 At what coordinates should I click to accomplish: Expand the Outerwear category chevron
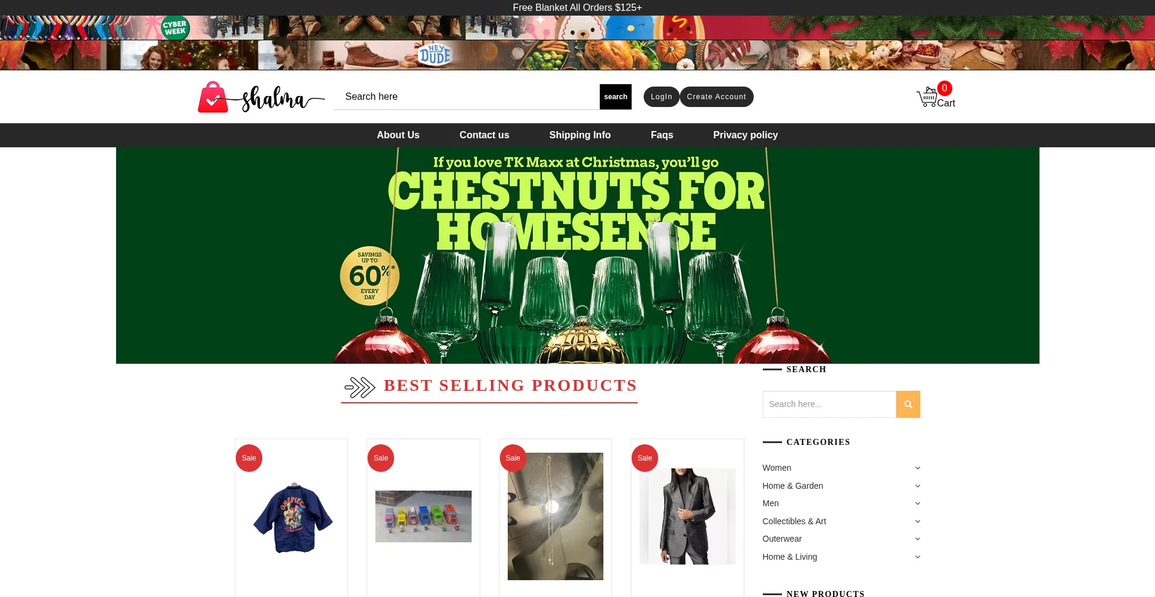click(x=917, y=539)
